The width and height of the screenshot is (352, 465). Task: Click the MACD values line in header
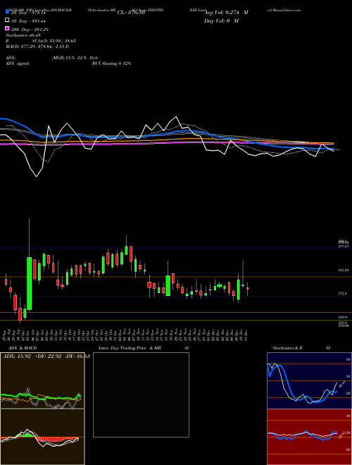click(x=37, y=46)
